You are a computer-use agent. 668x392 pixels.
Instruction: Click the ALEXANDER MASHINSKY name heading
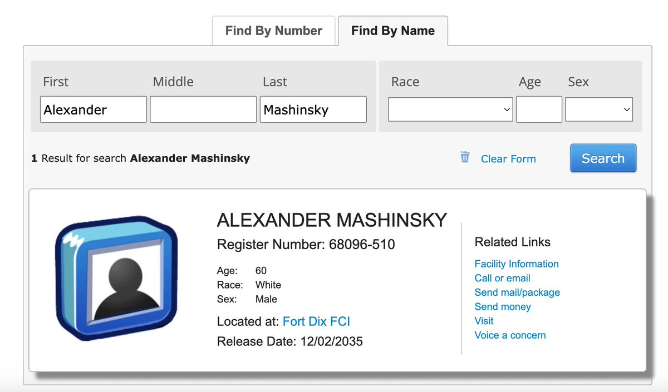click(332, 220)
